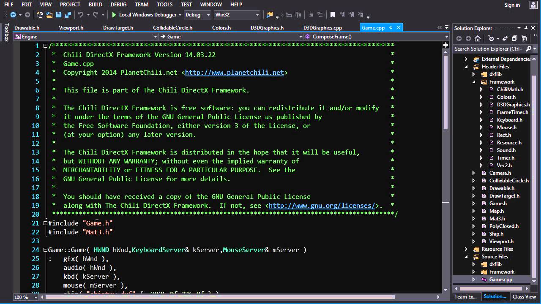
Task: Switch to the Class View tab
Action: (524, 296)
